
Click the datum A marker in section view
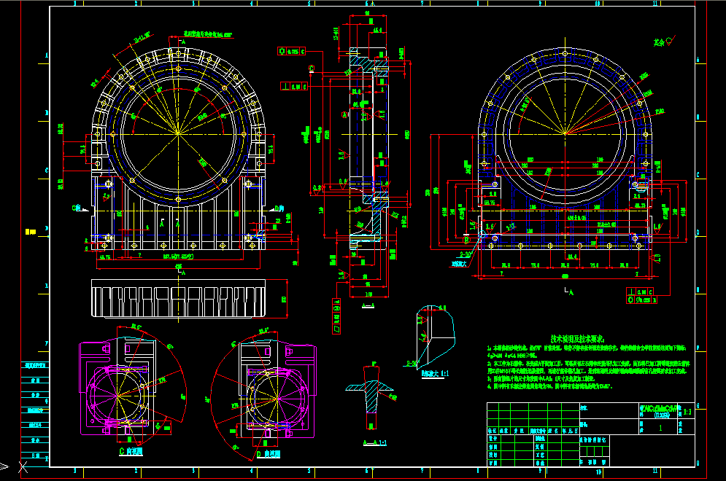coord(345,114)
